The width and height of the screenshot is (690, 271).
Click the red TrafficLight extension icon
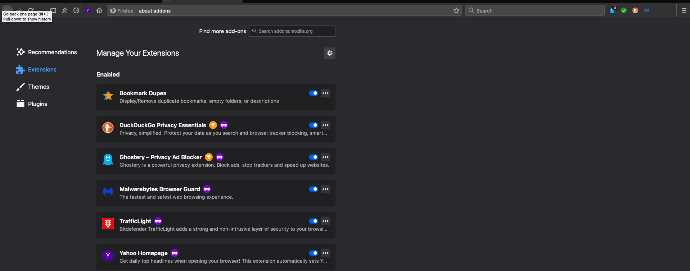[108, 224]
